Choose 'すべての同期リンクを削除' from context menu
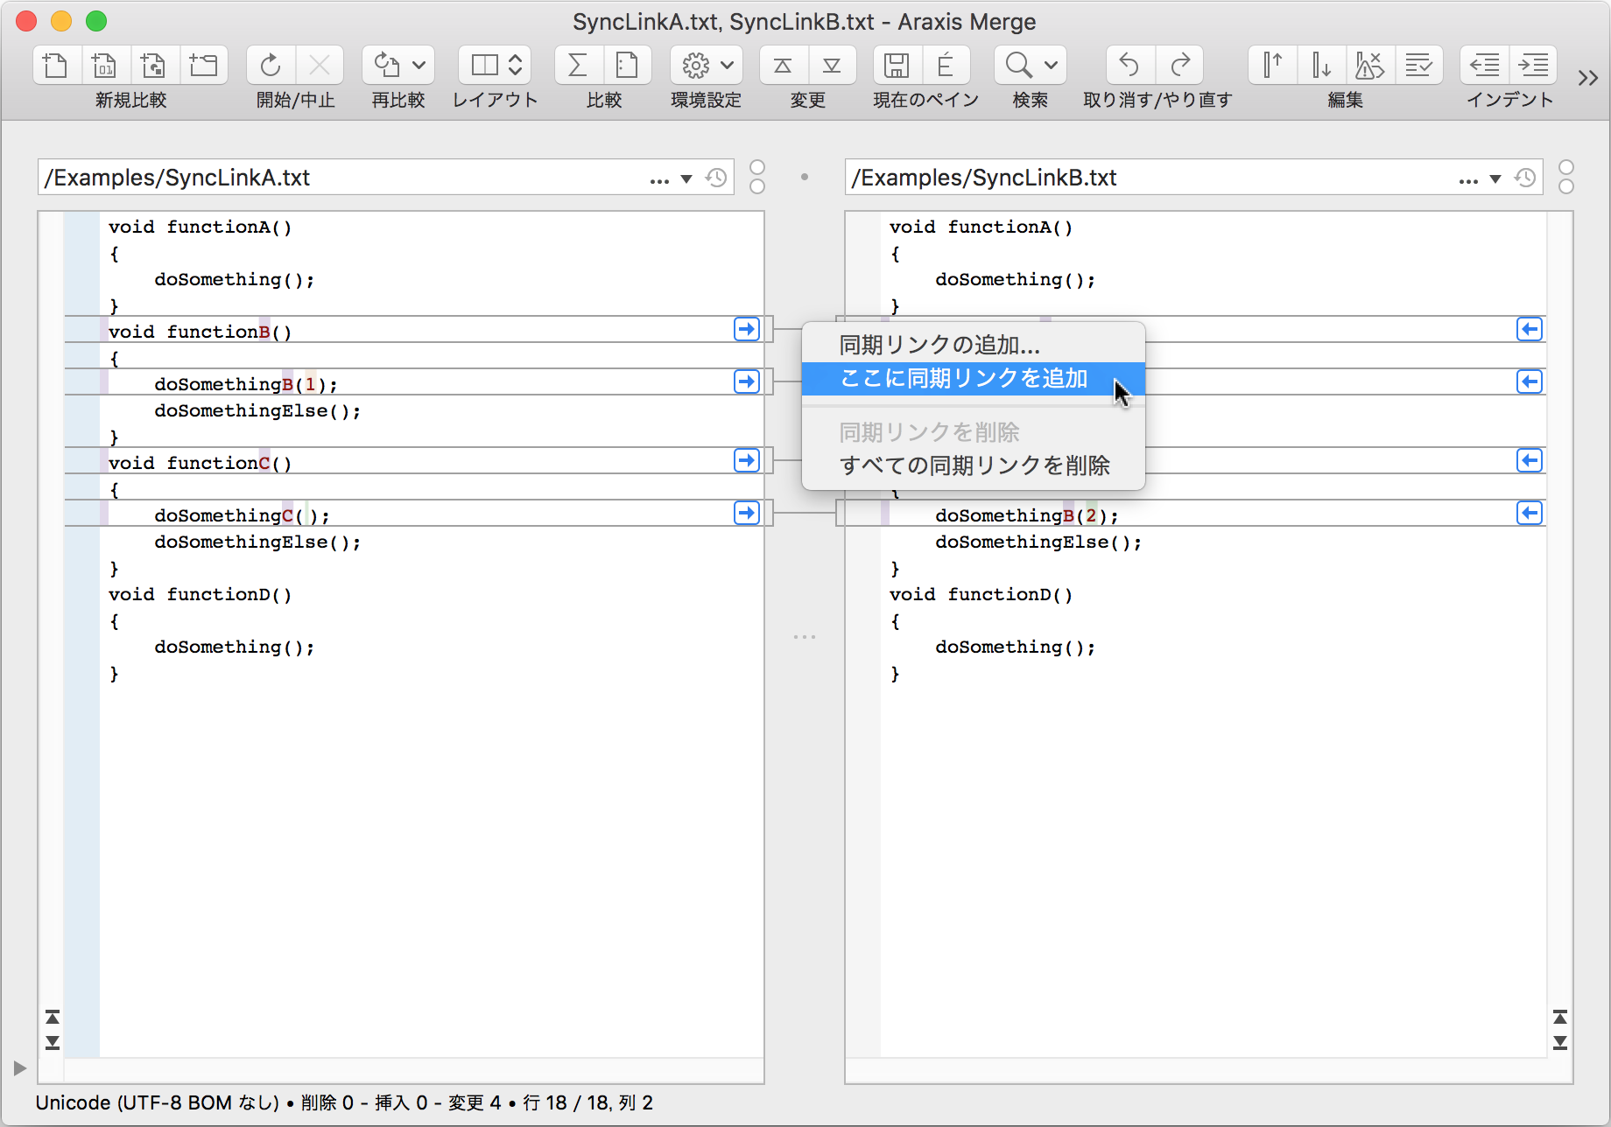 click(x=974, y=465)
